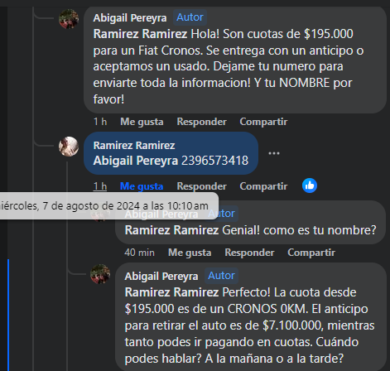
Task: Open the three-dot options on Ramirez's comment
Action: (x=274, y=153)
